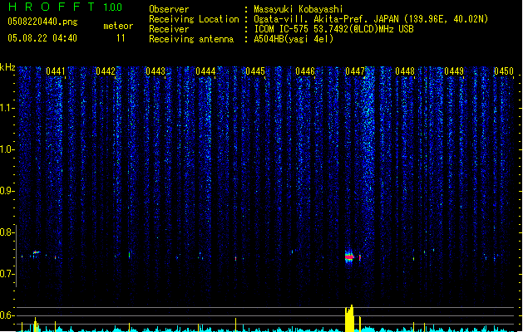
Task: Click the 0441 time marker
Action: click(56, 71)
